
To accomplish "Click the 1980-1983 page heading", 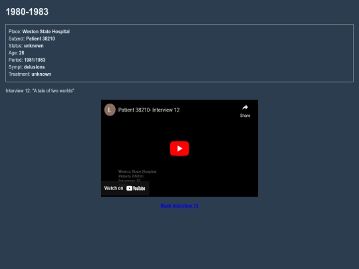I will coord(27,12).
